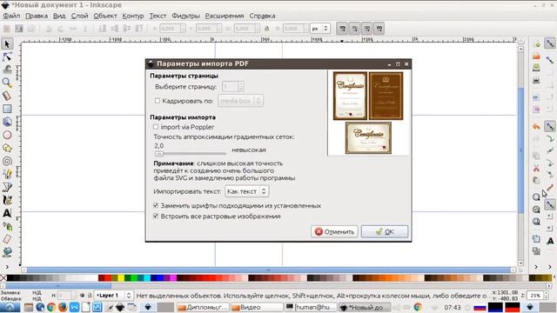The image size is (557, 313).
Task: Select the Bezier pen tool
Action: click(x=7, y=187)
